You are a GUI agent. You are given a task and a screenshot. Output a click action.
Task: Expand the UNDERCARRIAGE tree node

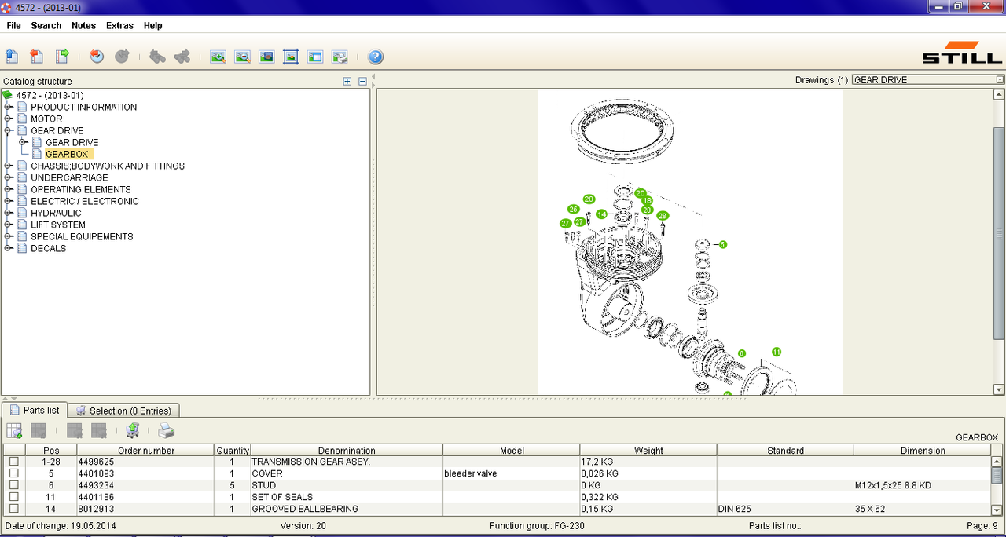coord(8,177)
